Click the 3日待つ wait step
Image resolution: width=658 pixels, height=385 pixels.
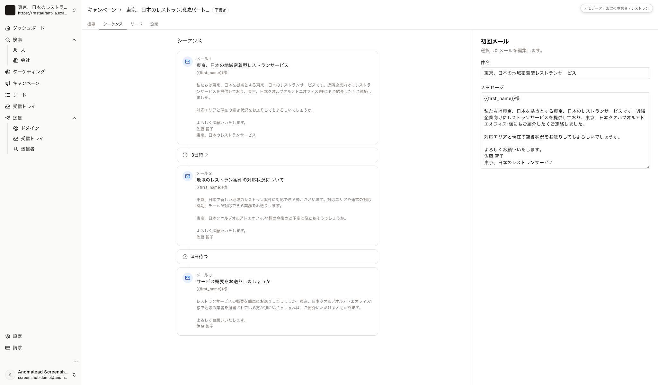point(278,155)
